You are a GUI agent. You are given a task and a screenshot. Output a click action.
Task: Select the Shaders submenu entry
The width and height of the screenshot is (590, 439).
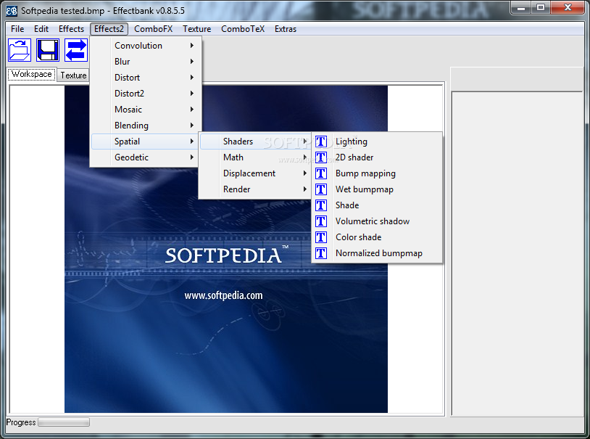click(x=255, y=141)
